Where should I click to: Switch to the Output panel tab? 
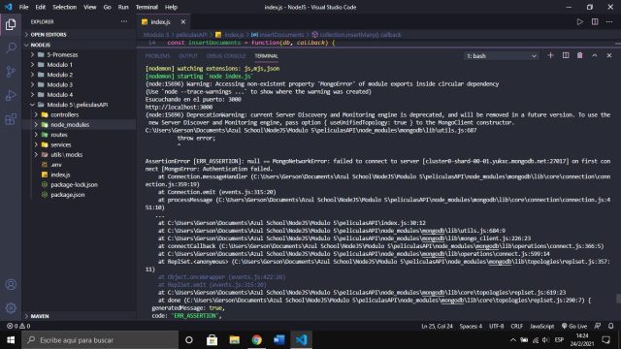click(188, 56)
